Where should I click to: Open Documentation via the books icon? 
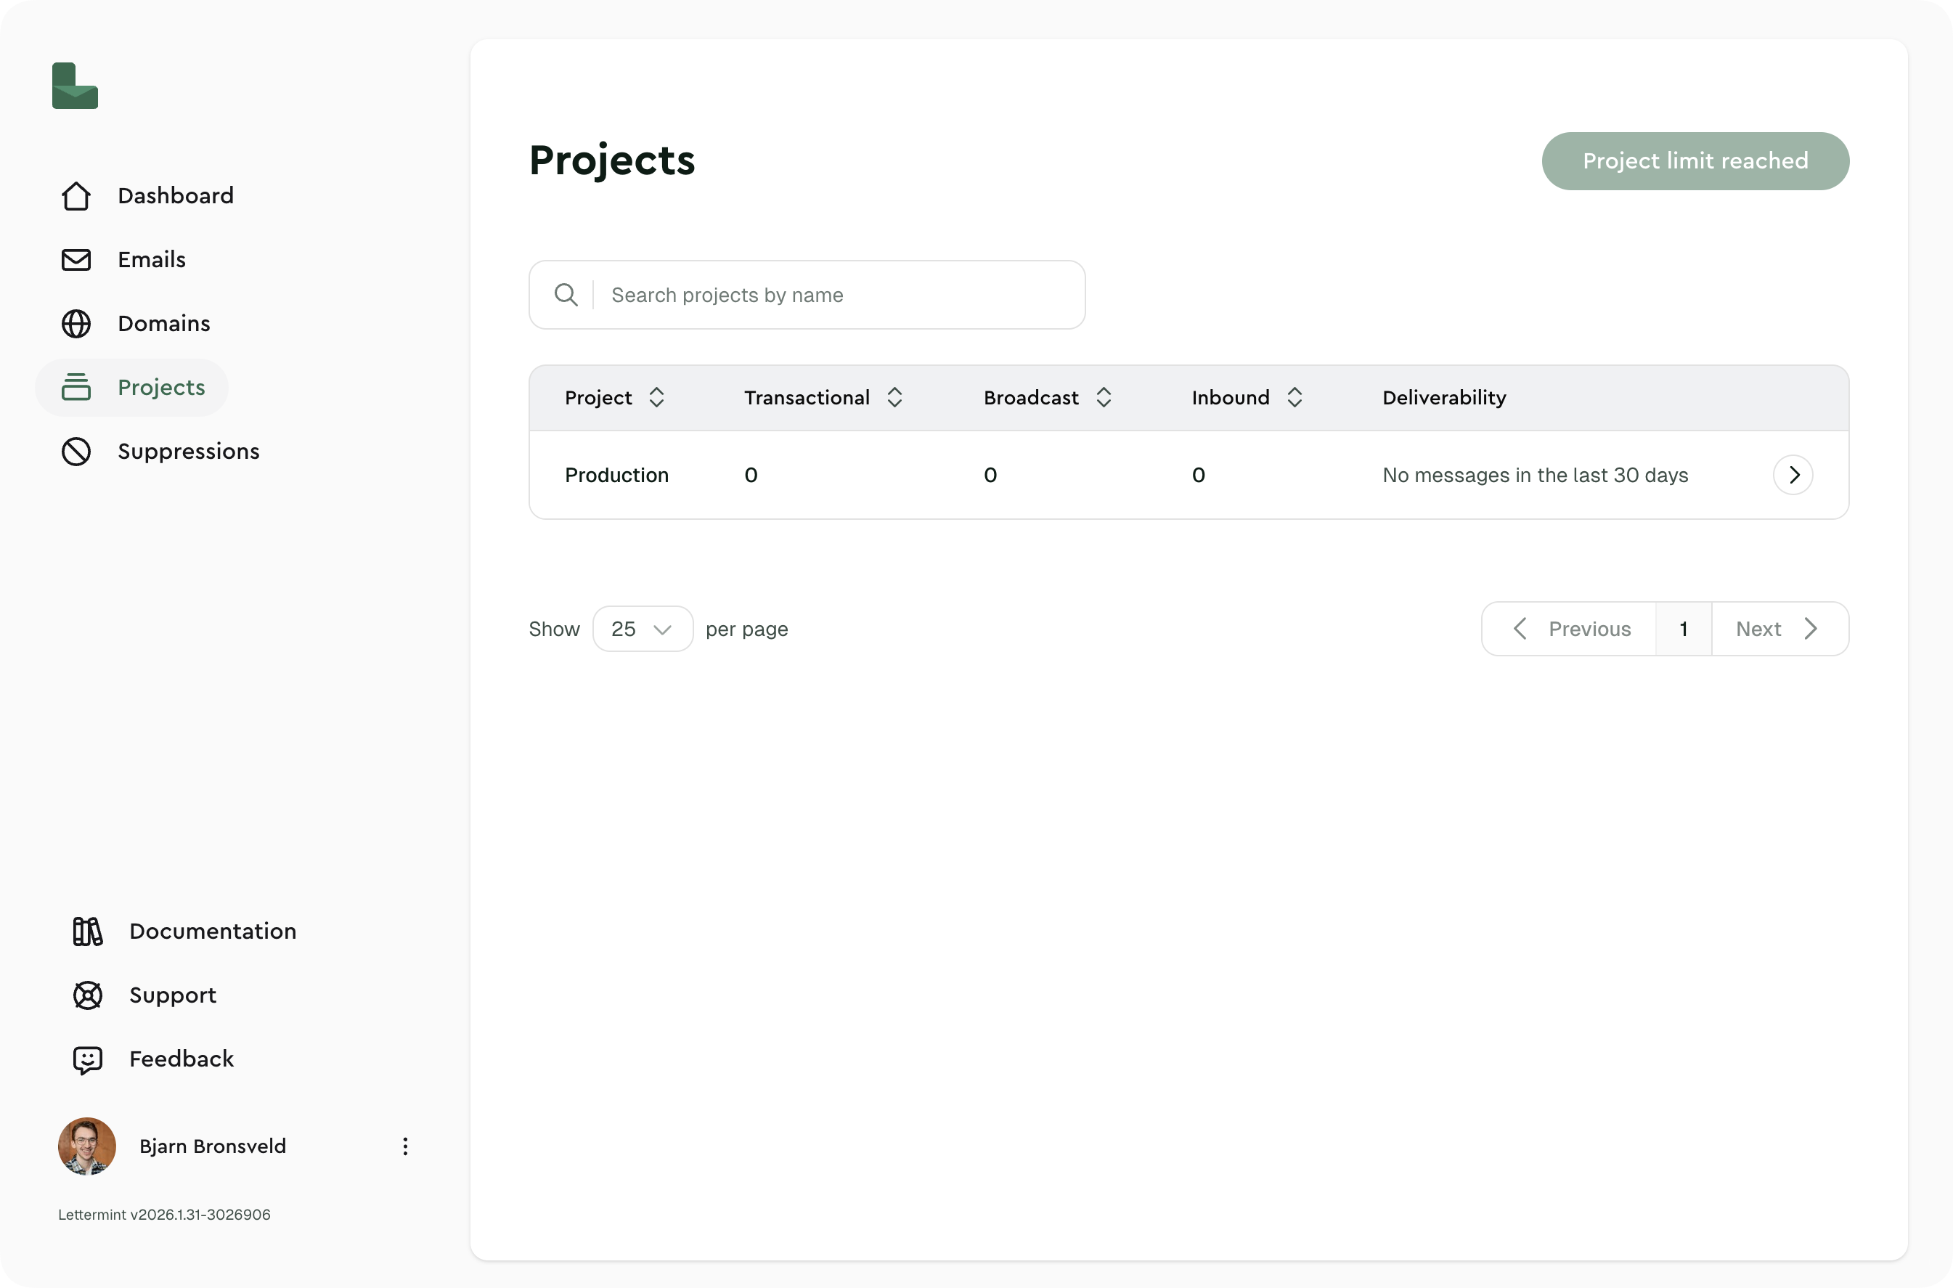coord(86,932)
